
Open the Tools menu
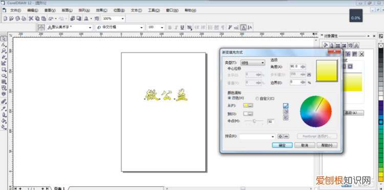154,10
